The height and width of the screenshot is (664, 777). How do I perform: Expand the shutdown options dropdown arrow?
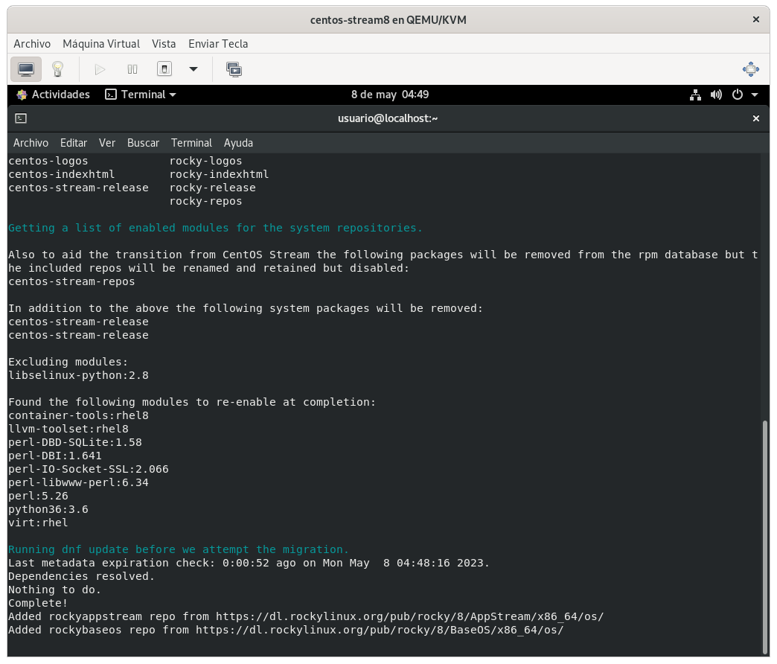click(194, 69)
